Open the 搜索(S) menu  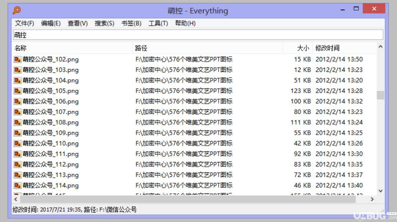104,23
